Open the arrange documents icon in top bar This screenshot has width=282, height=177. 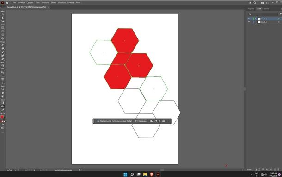(x=263, y=3)
